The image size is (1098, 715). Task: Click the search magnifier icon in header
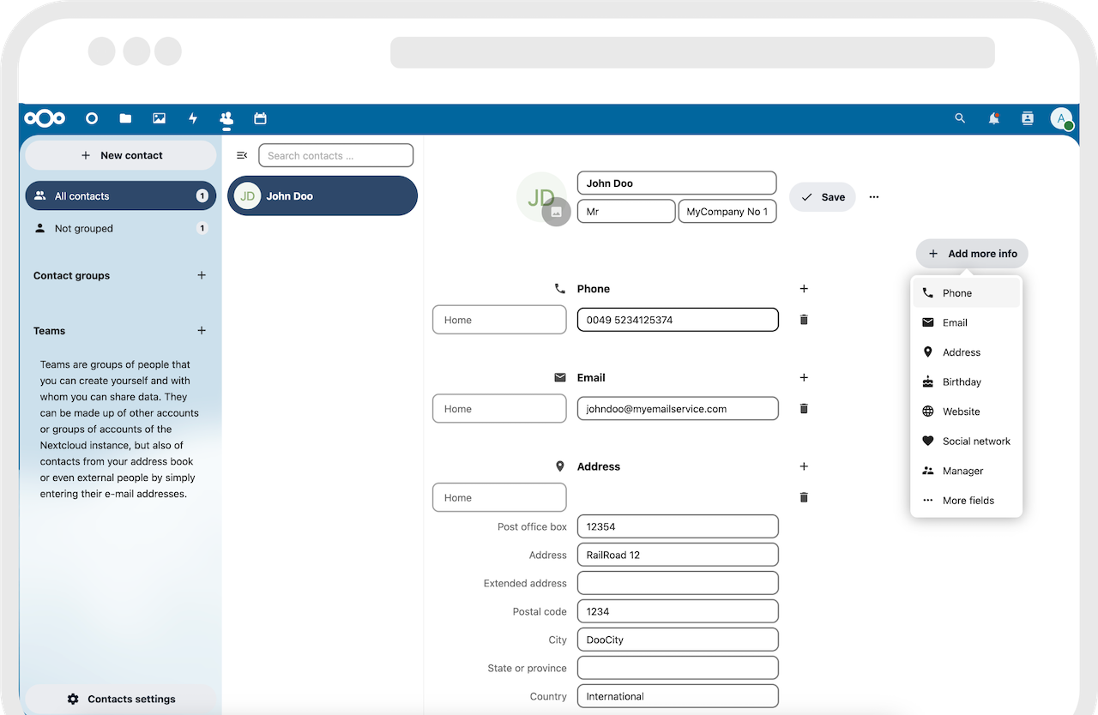point(960,118)
